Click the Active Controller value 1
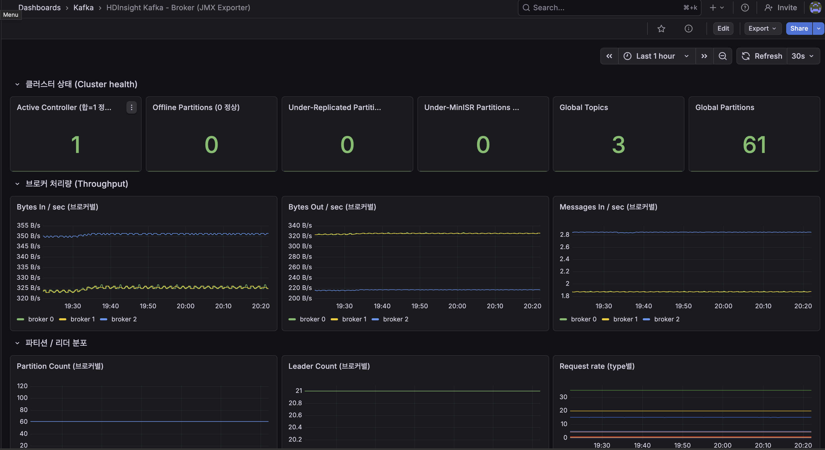 76,145
